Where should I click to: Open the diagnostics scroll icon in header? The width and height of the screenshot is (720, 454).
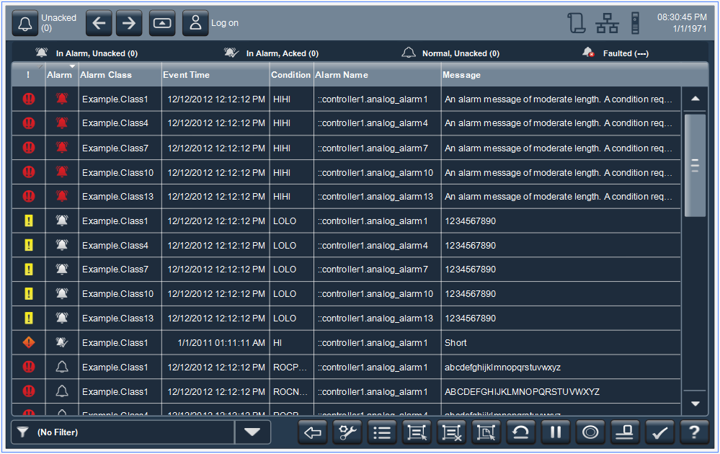tap(577, 23)
